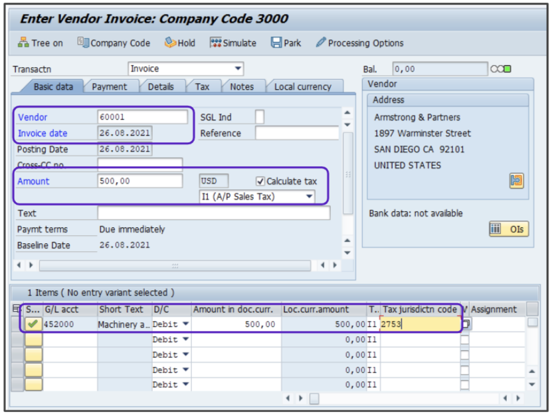Click the vendor details icon below address
This screenshot has width=554, height=416.
click(517, 181)
